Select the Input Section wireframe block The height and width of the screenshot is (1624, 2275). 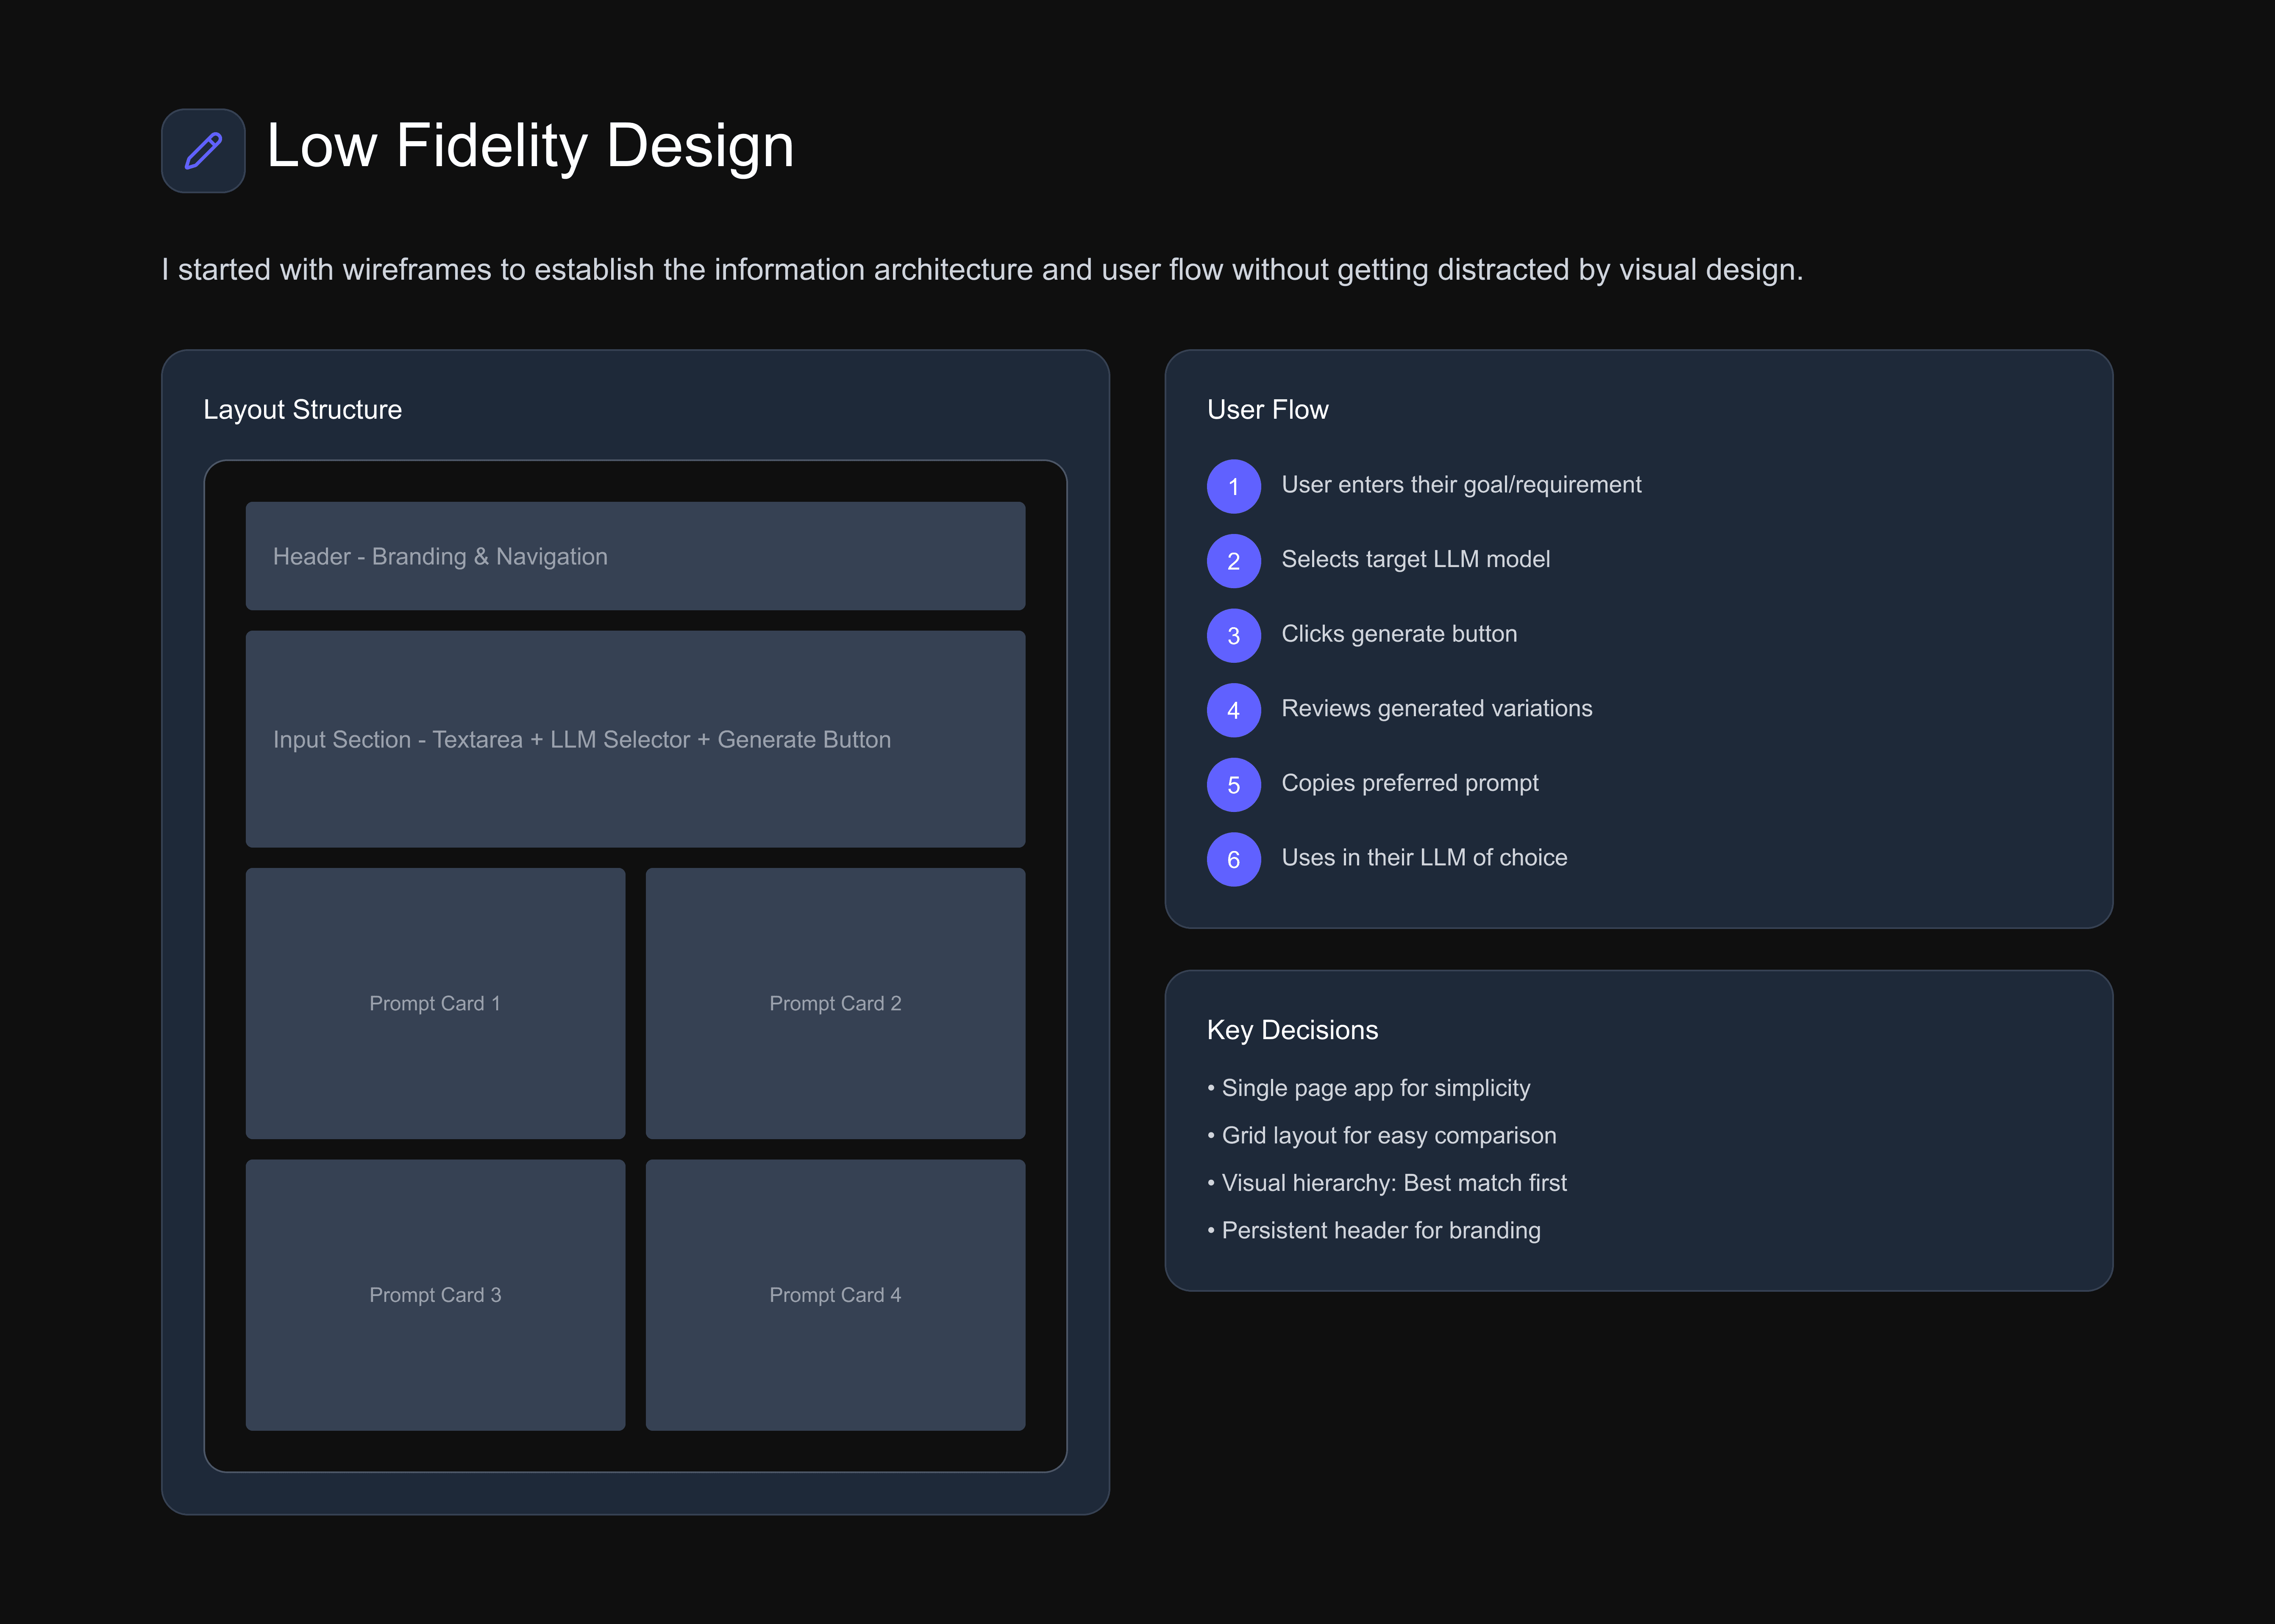pyautogui.click(x=635, y=739)
